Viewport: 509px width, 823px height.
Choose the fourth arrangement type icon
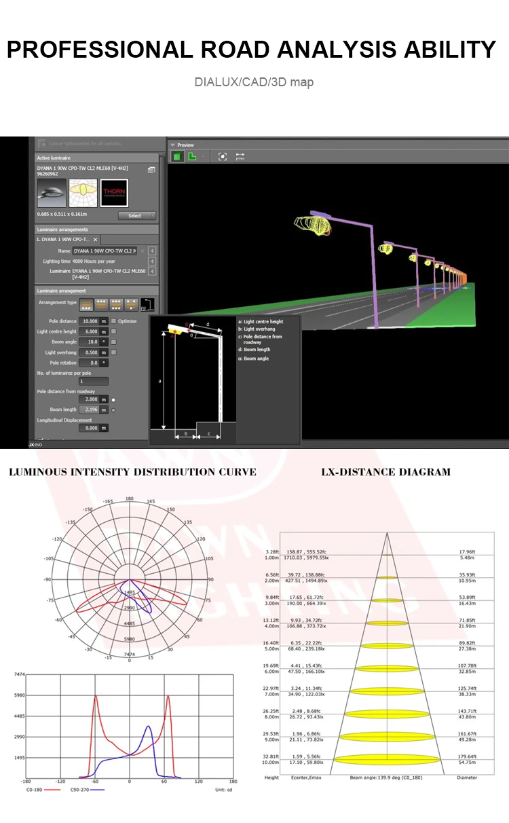[x=132, y=305]
